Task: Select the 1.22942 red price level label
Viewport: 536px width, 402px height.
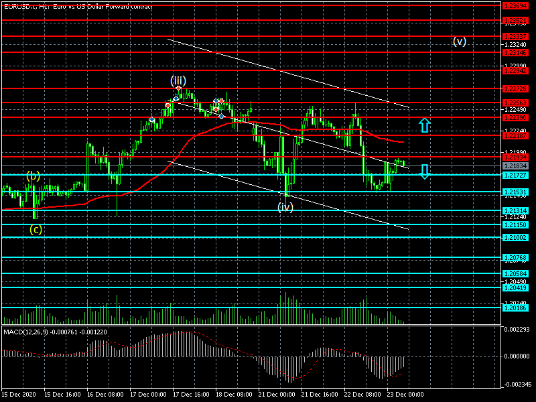Action: (x=515, y=71)
